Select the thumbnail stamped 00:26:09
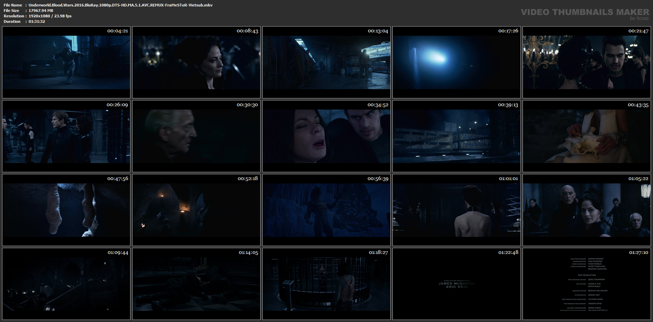 [66, 136]
